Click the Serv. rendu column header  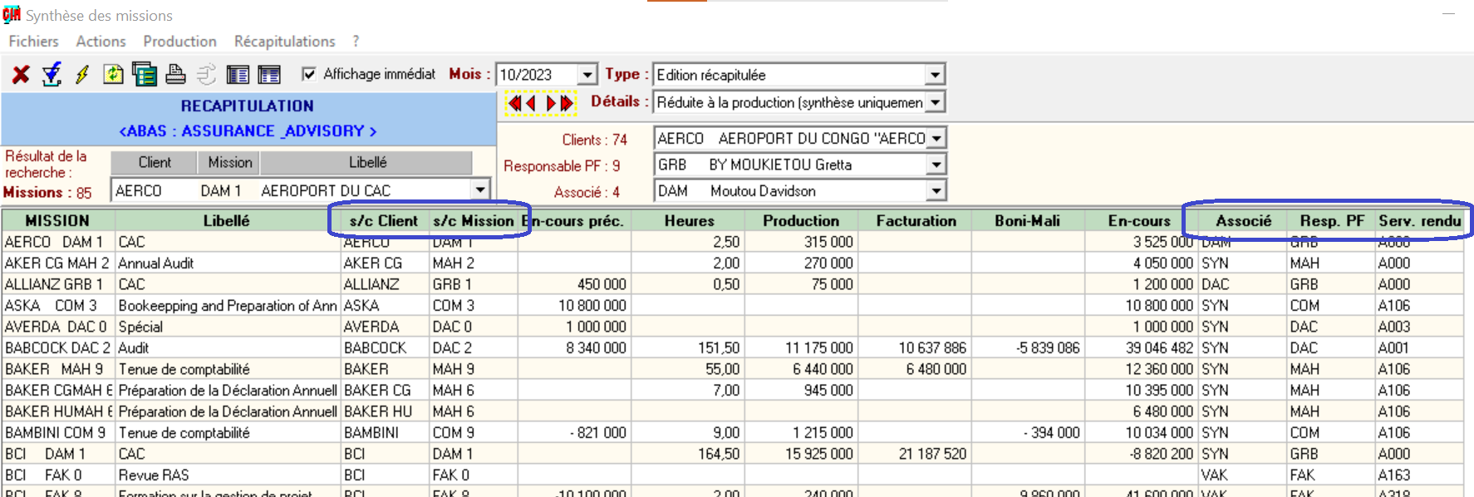(1419, 220)
